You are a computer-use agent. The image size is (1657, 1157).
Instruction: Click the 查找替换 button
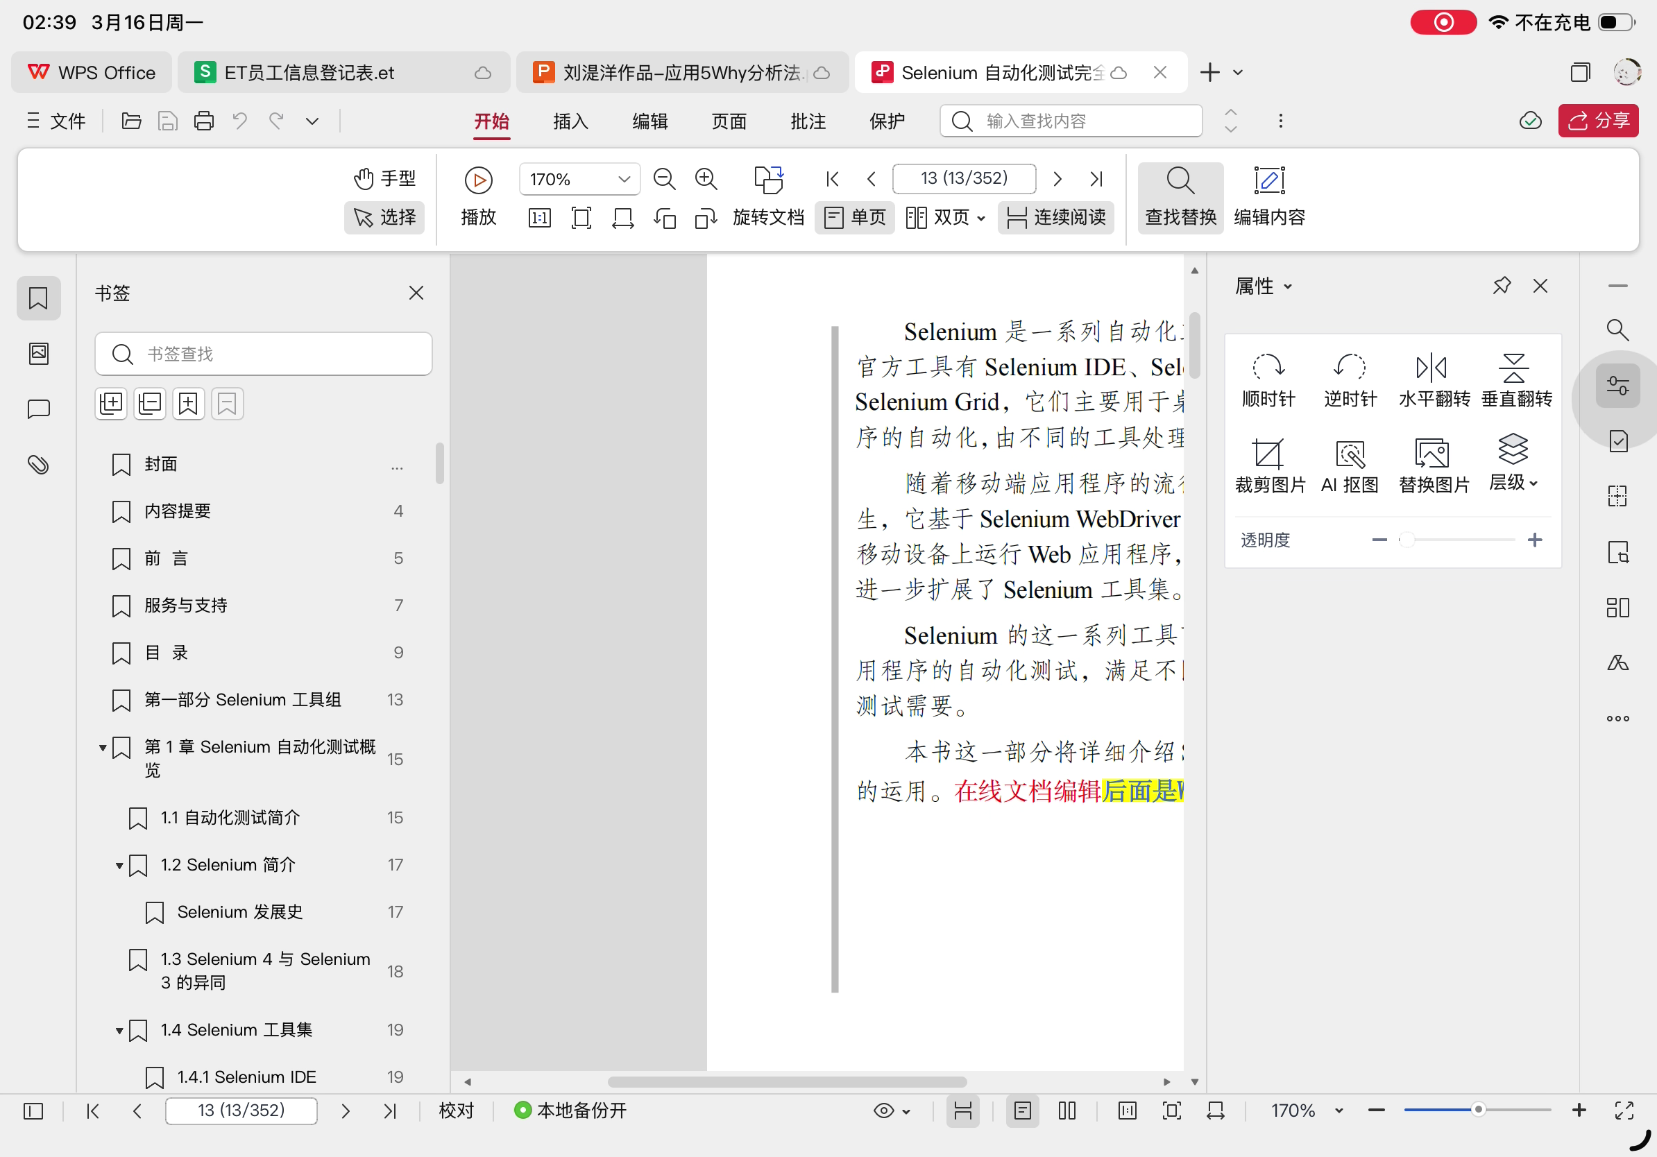tap(1180, 197)
